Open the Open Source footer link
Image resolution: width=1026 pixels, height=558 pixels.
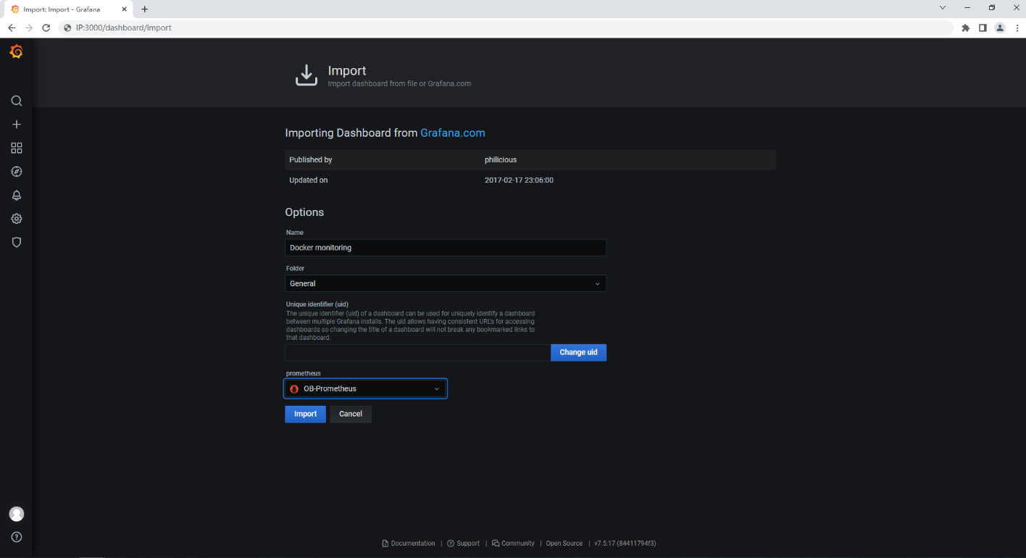tap(564, 544)
